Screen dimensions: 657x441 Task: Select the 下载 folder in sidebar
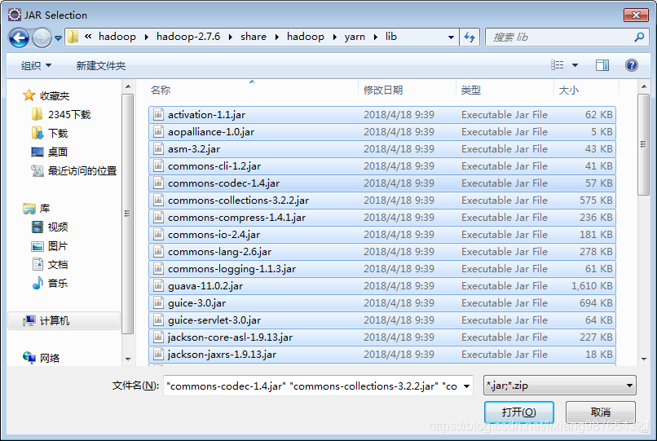tap(50, 134)
